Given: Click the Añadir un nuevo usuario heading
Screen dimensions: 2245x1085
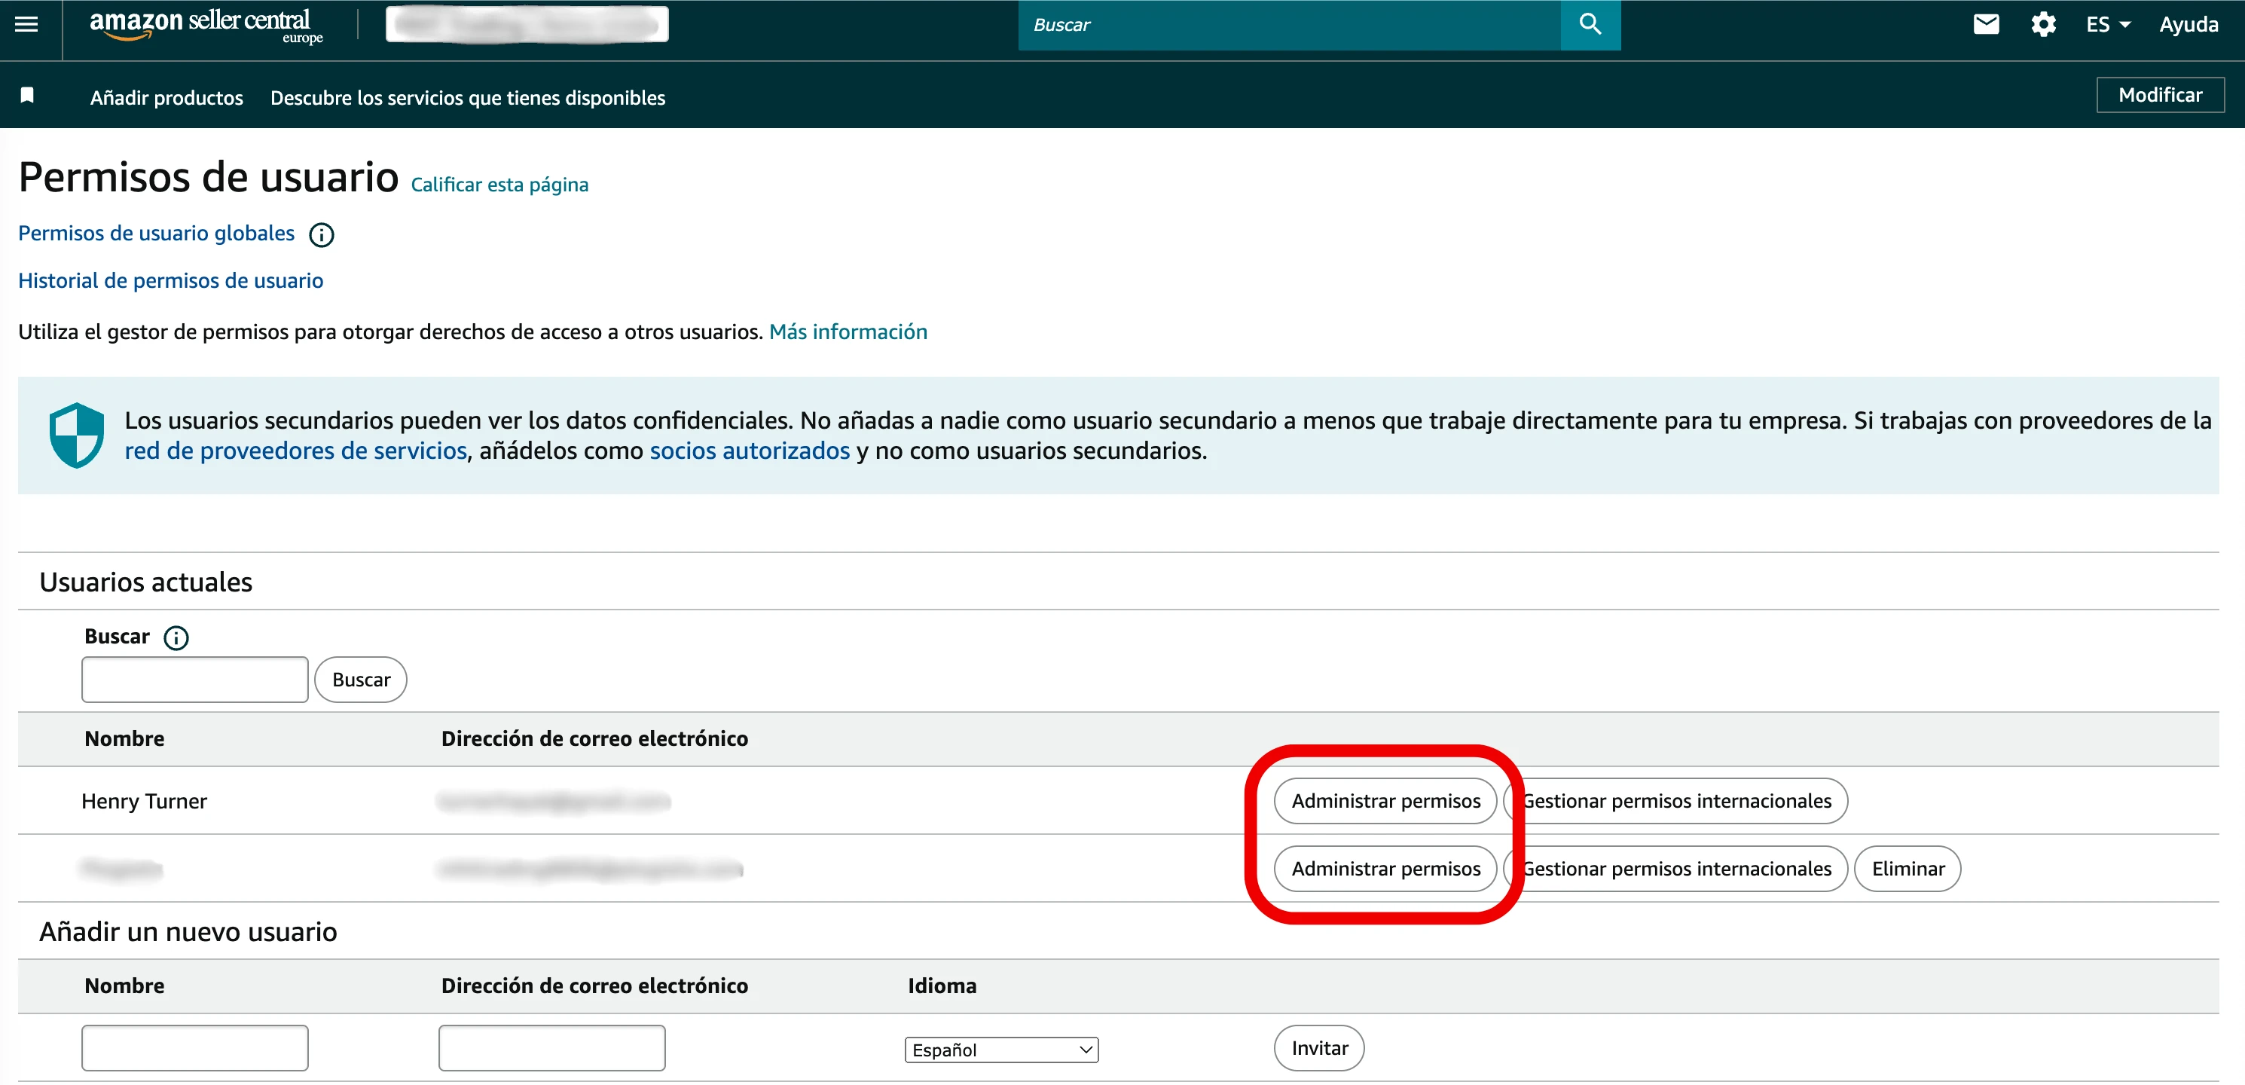Looking at the screenshot, I should point(188,931).
